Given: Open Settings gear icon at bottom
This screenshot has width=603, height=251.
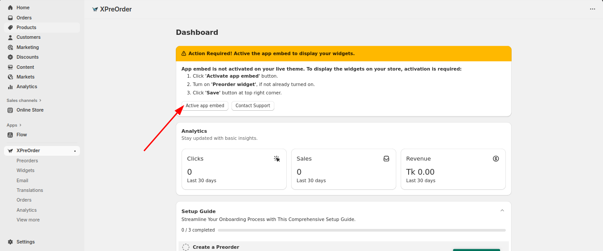Looking at the screenshot, I should pyautogui.click(x=10, y=242).
